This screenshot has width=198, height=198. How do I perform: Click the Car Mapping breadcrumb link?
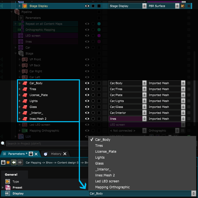(33, 163)
